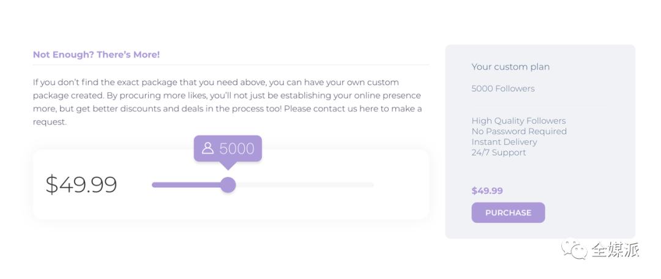
Task: Click the "No Password Required" feature
Action: 519,131
